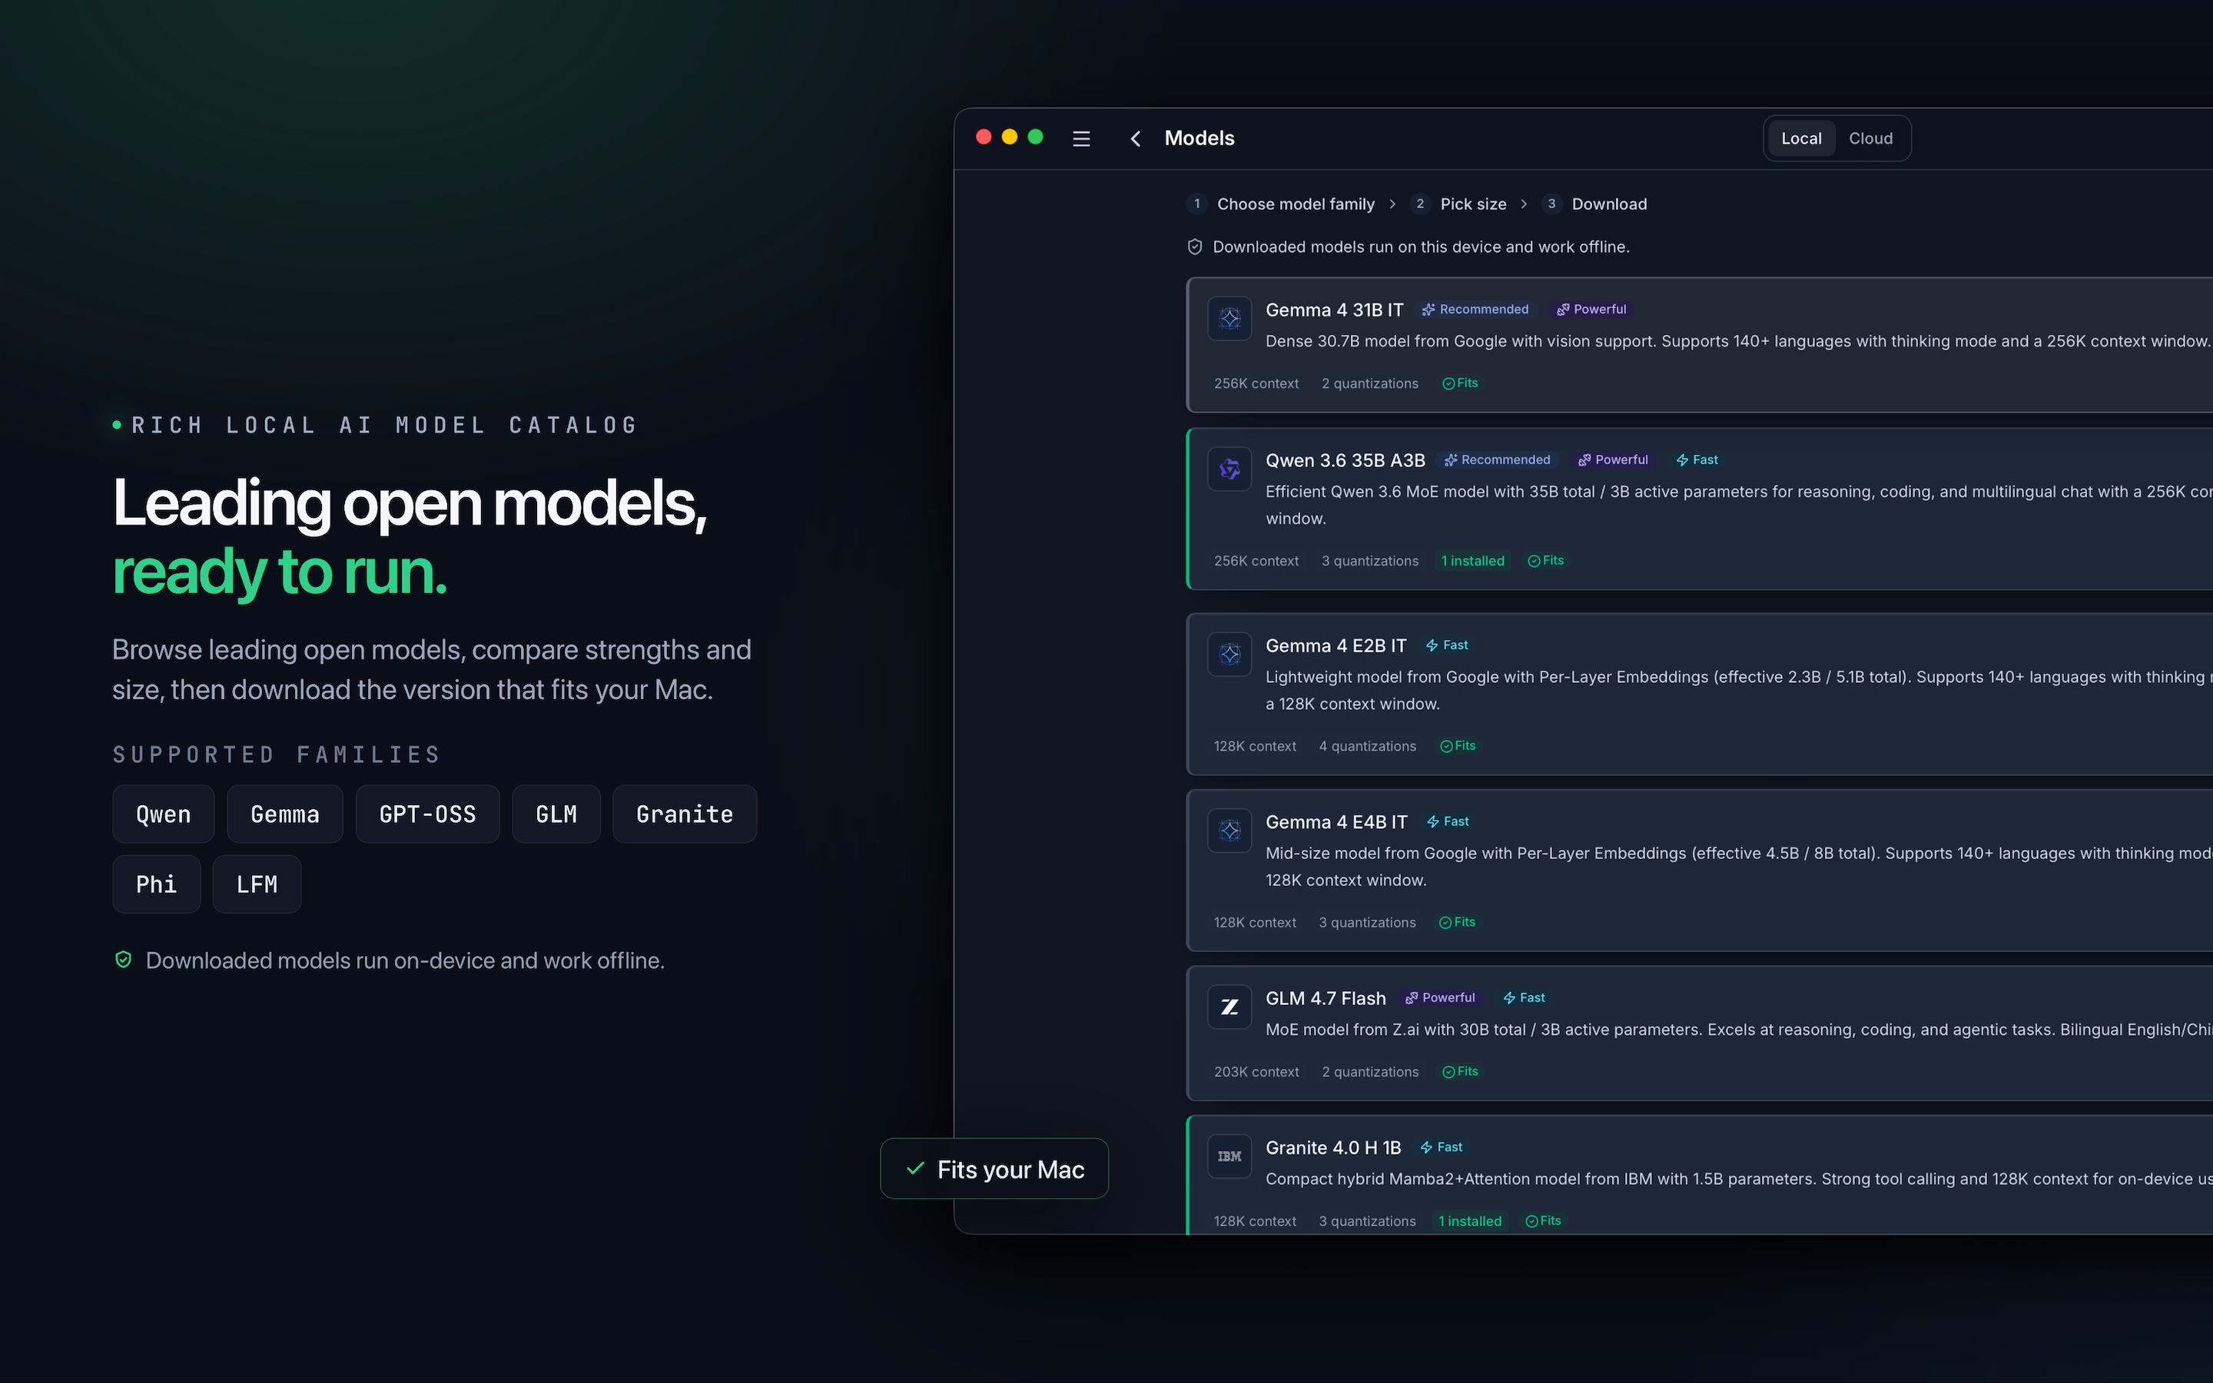Image resolution: width=2213 pixels, height=1383 pixels.
Task: Click the Gemma 4 E2B IT model icon
Action: tap(1229, 654)
